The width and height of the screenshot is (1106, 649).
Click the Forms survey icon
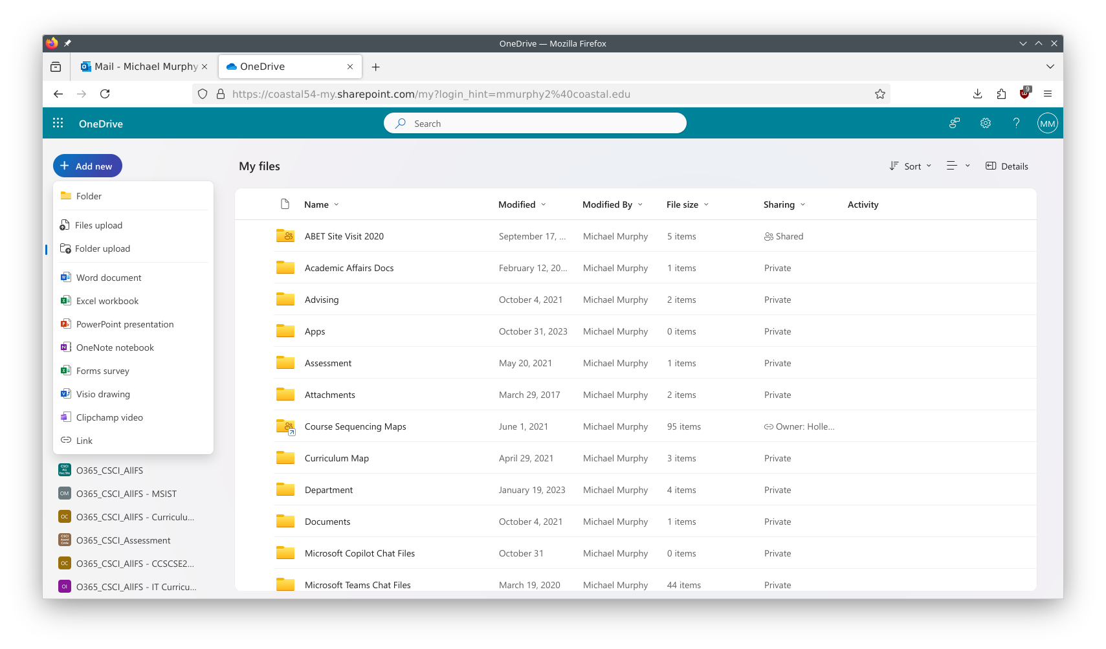[65, 370]
